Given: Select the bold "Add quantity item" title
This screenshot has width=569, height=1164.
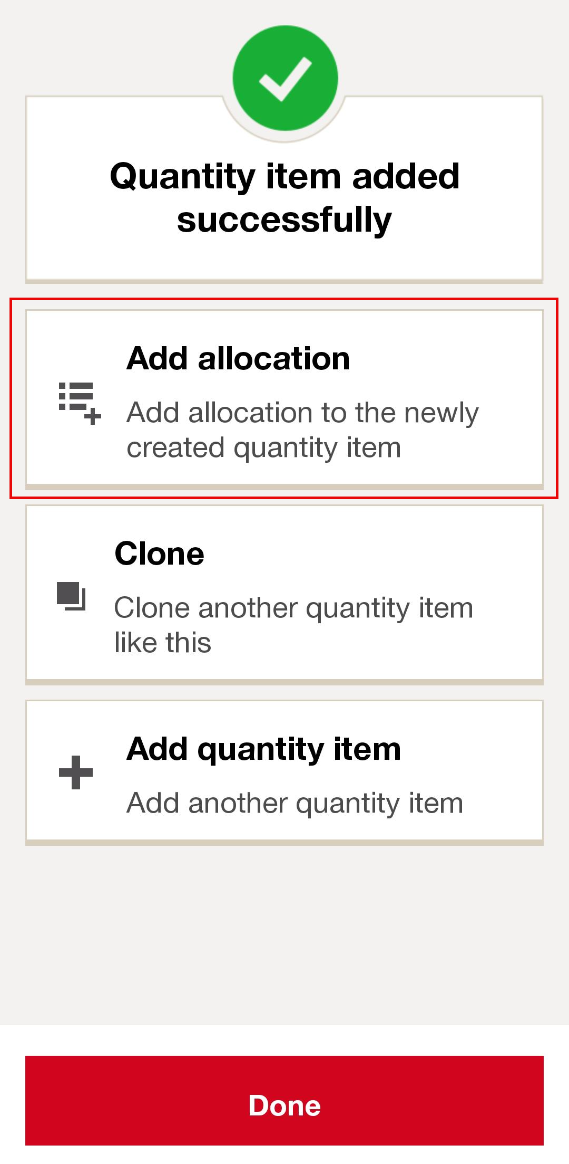Looking at the screenshot, I should click(x=263, y=749).
